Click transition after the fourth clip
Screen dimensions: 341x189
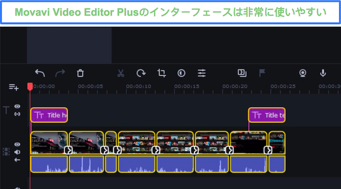point(156,150)
